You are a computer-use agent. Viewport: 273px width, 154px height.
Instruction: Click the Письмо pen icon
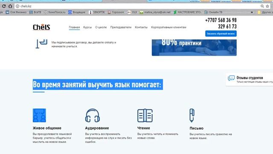click(x=192, y=115)
